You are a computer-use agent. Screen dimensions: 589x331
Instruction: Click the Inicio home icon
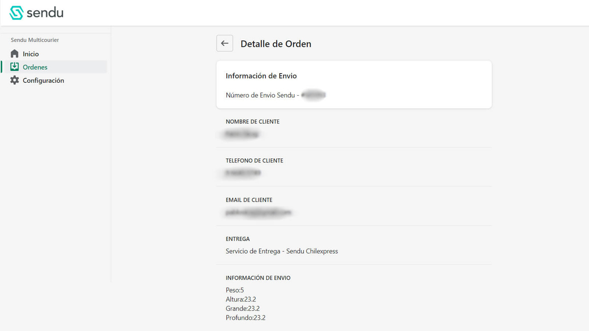[15, 54]
